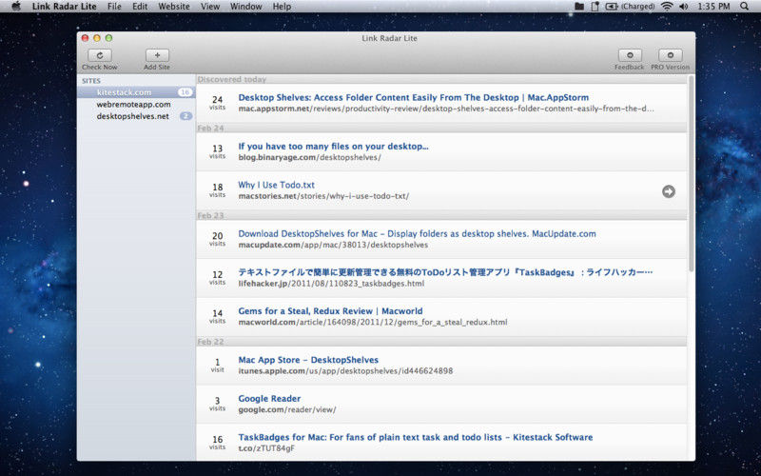
Task: Click the 1:35 PM clock
Action: pos(713,7)
